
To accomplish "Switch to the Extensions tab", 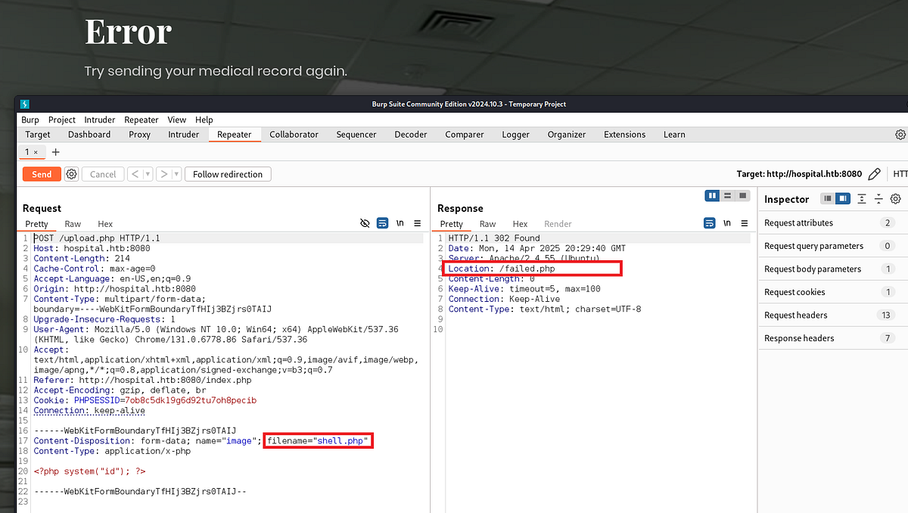I will pyautogui.click(x=625, y=135).
